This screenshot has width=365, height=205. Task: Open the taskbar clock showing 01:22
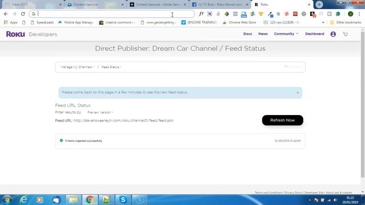click(350, 200)
